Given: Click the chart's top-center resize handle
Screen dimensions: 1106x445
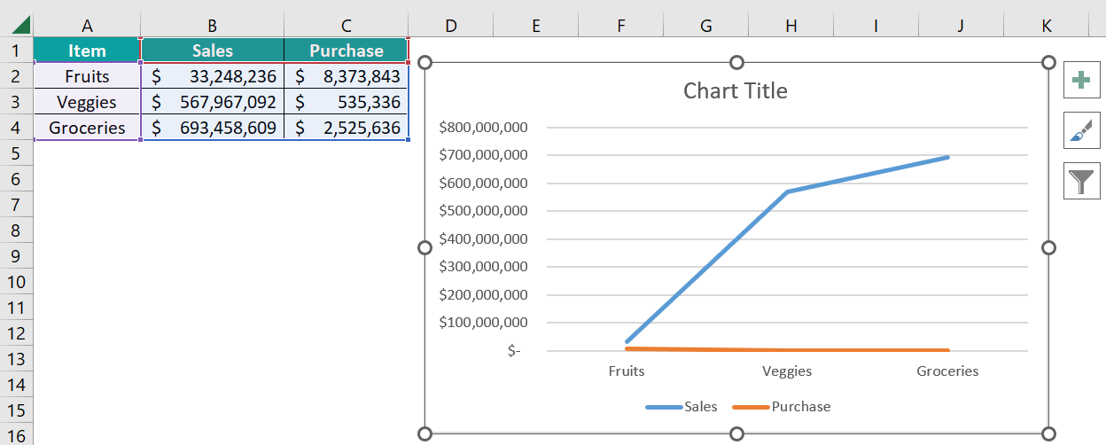Looking at the screenshot, I should coord(736,63).
